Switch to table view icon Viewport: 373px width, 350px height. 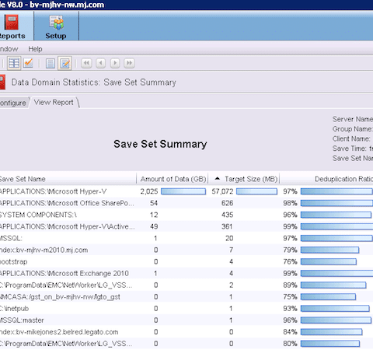14,63
